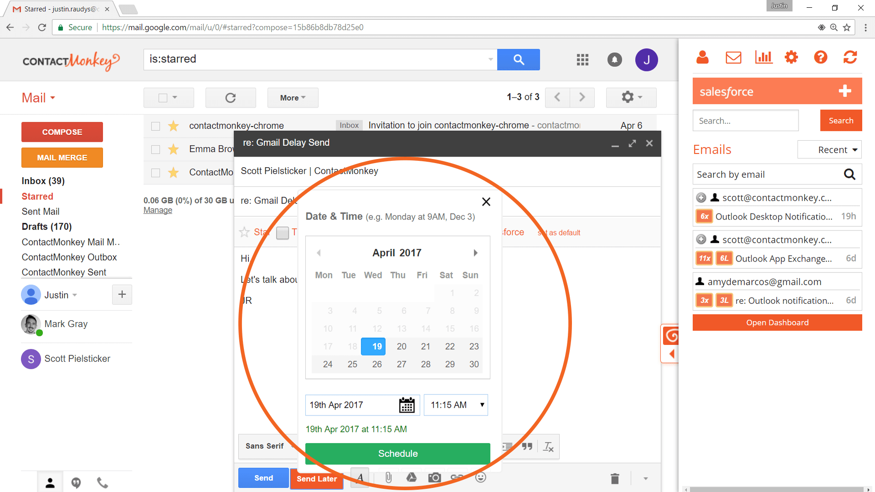
Task: Click the Open Dashboard button in Salesforce panel
Action: (777, 323)
